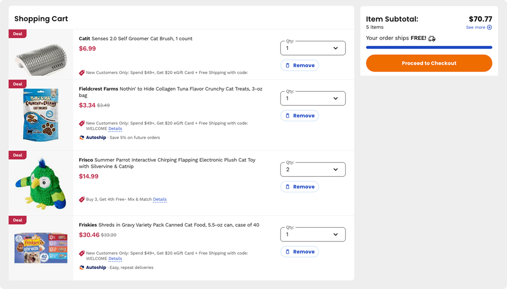The width and height of the screenshot is (507, 289).
Task: Click the Crunchy'n Creamy cat treats bag image
Action: (x=41, y=115)
